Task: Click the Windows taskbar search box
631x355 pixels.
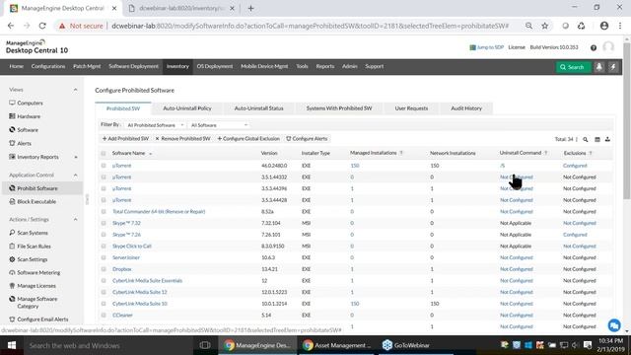Action: (108, 345)
